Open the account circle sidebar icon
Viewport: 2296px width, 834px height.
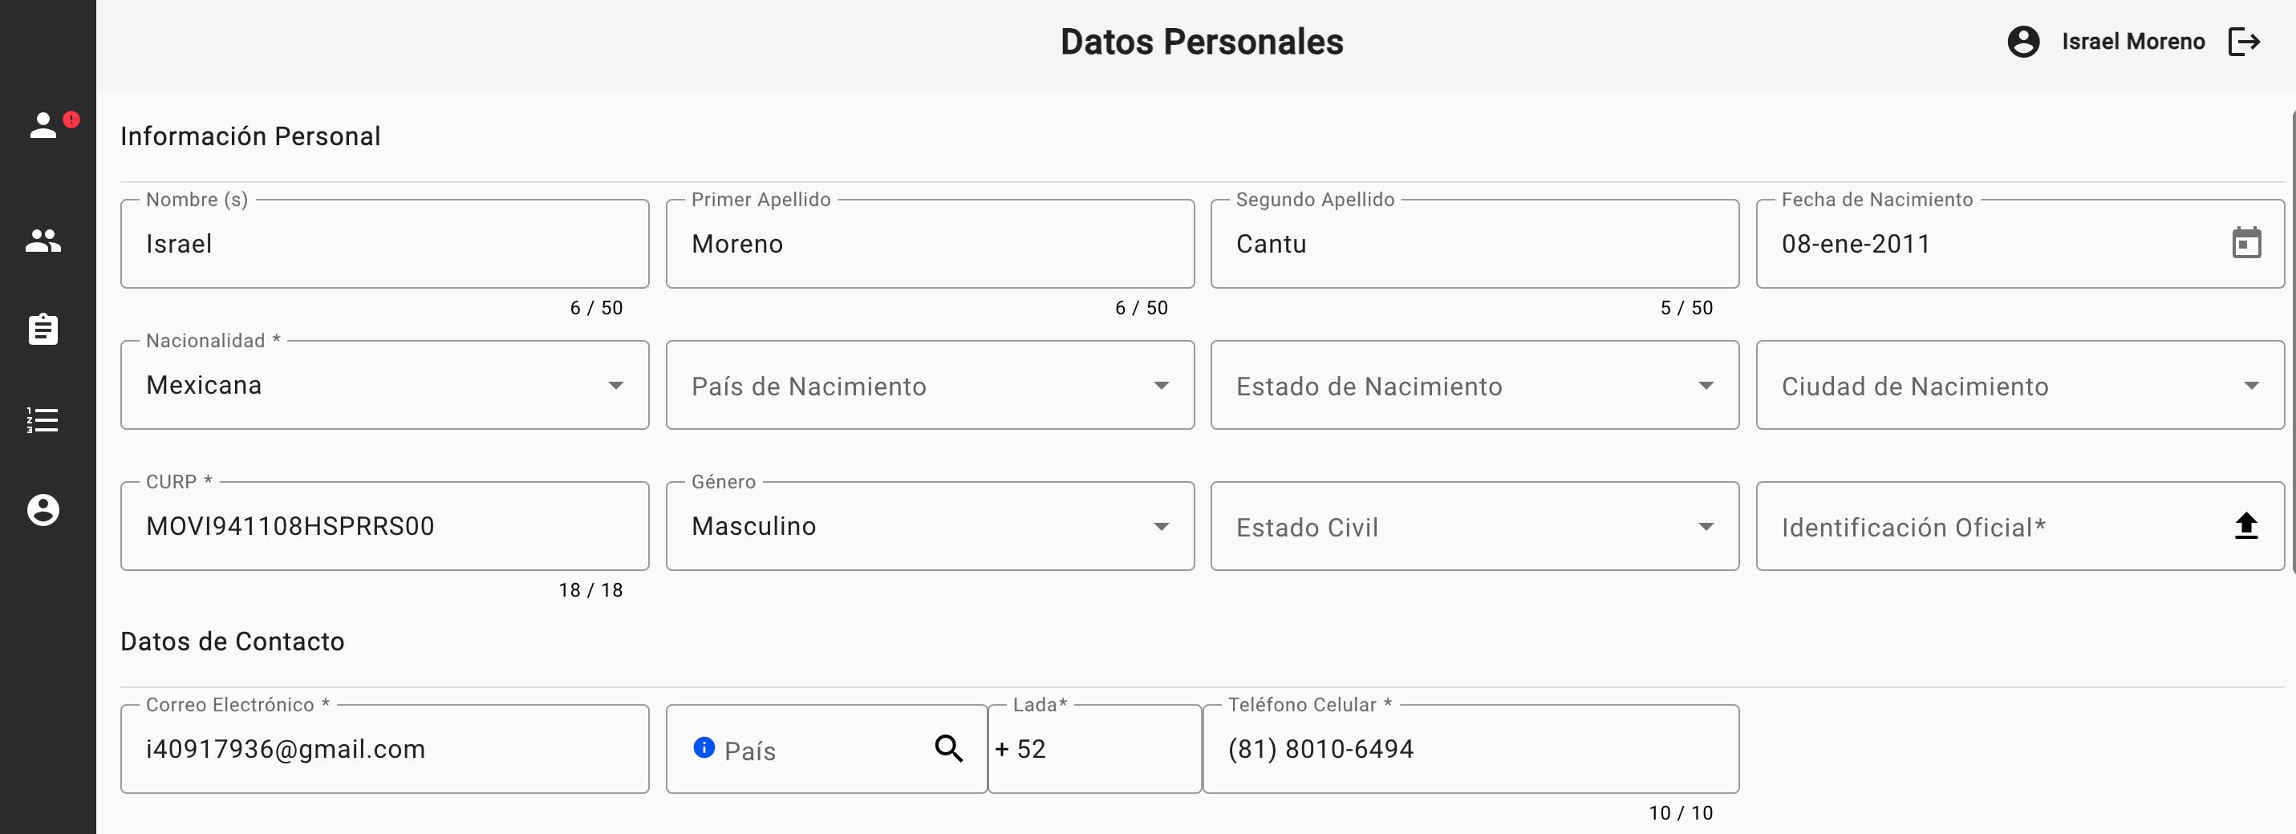(x=43, y=511)
